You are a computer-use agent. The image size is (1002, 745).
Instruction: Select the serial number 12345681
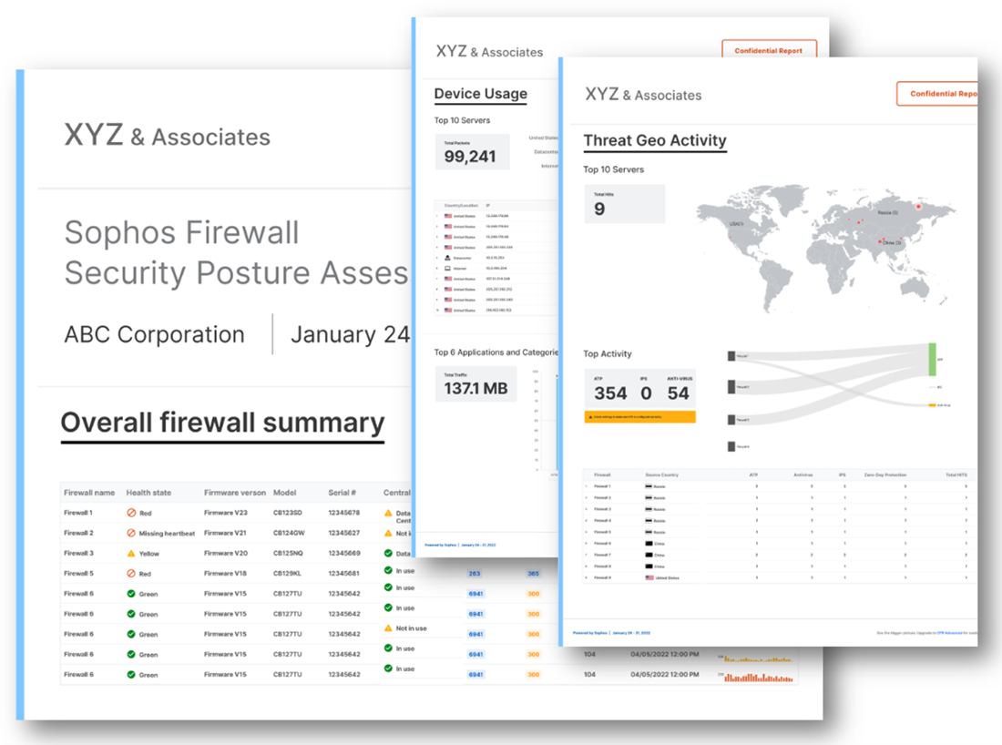343,574
